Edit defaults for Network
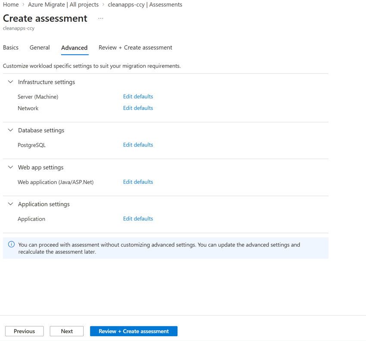Screen dimensions: 366x341 pyautogui.click(x=138, y=108)
